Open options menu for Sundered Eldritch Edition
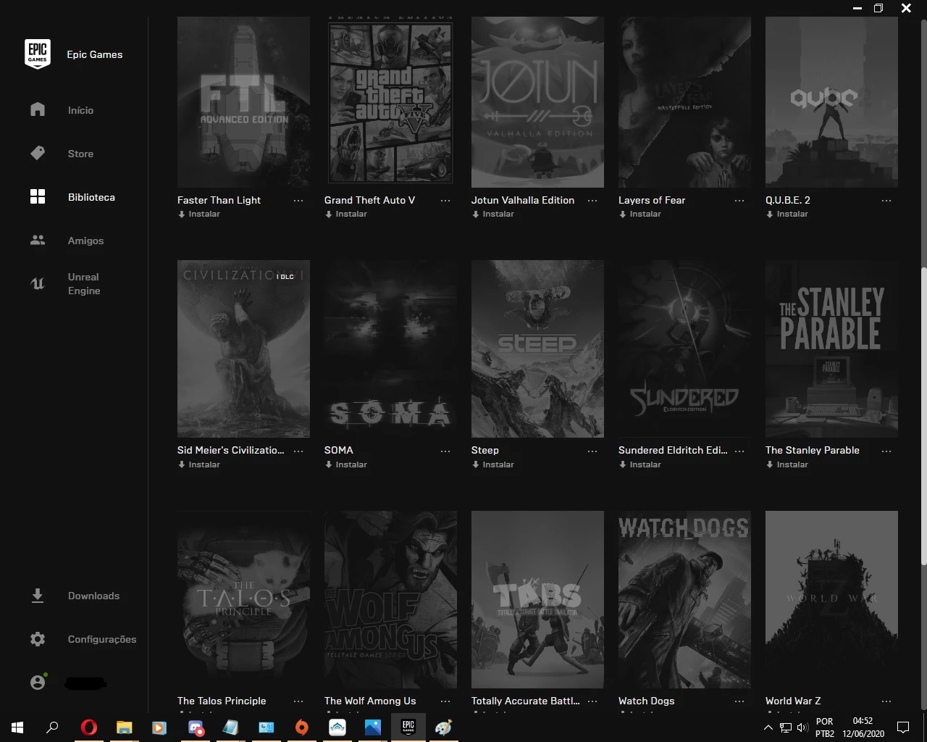 click(x=739, y=451)
